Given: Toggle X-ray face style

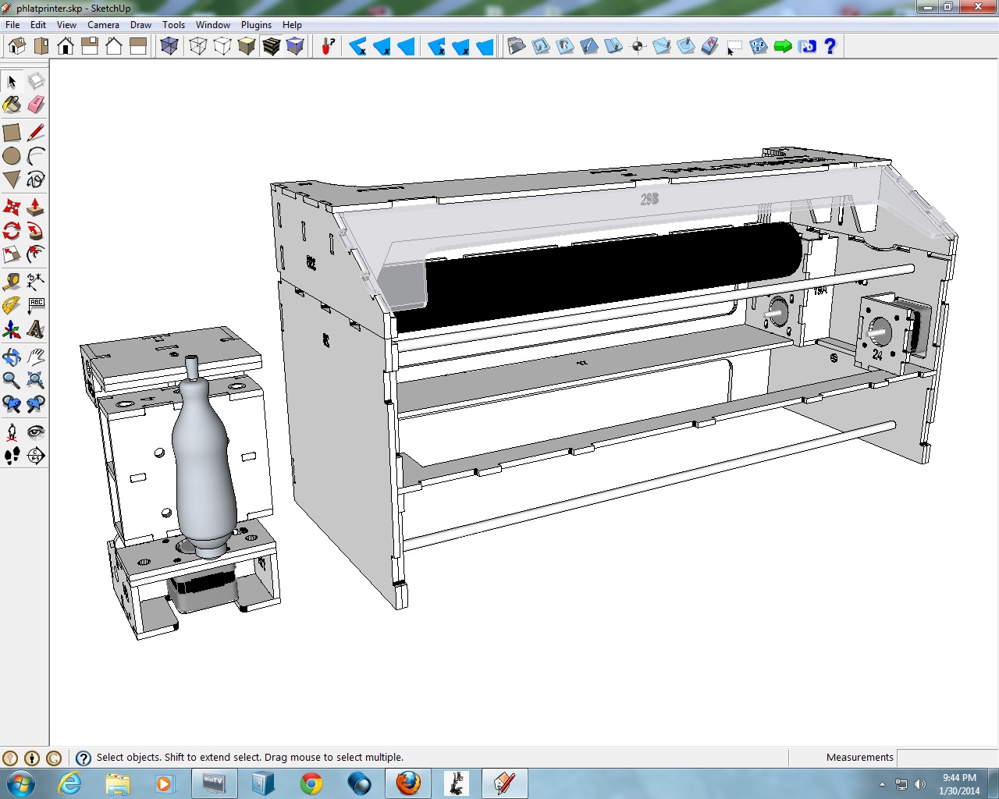Looking at the screenshot, I should [x=169, y=46].
